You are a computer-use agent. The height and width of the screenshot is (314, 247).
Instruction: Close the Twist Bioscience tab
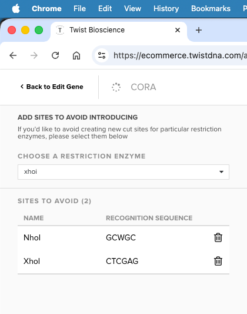coord(178,30)
